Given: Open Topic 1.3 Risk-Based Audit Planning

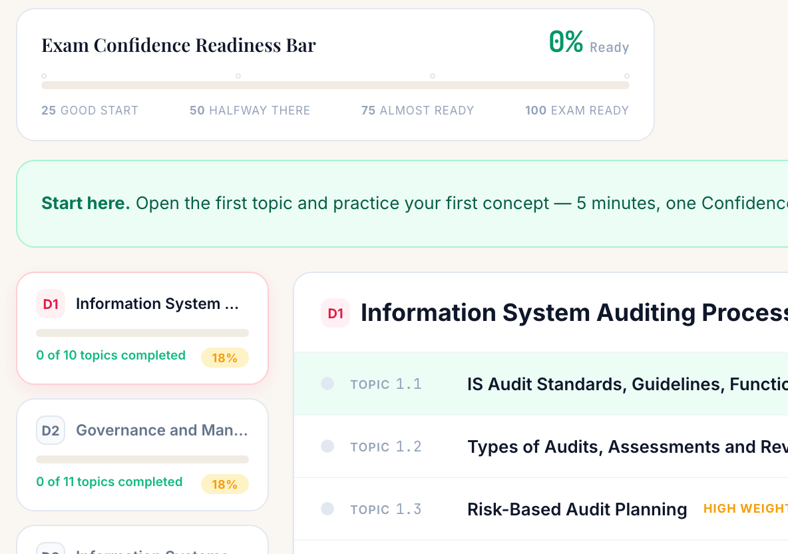Looking at the screenshot, I should [540, 509].
